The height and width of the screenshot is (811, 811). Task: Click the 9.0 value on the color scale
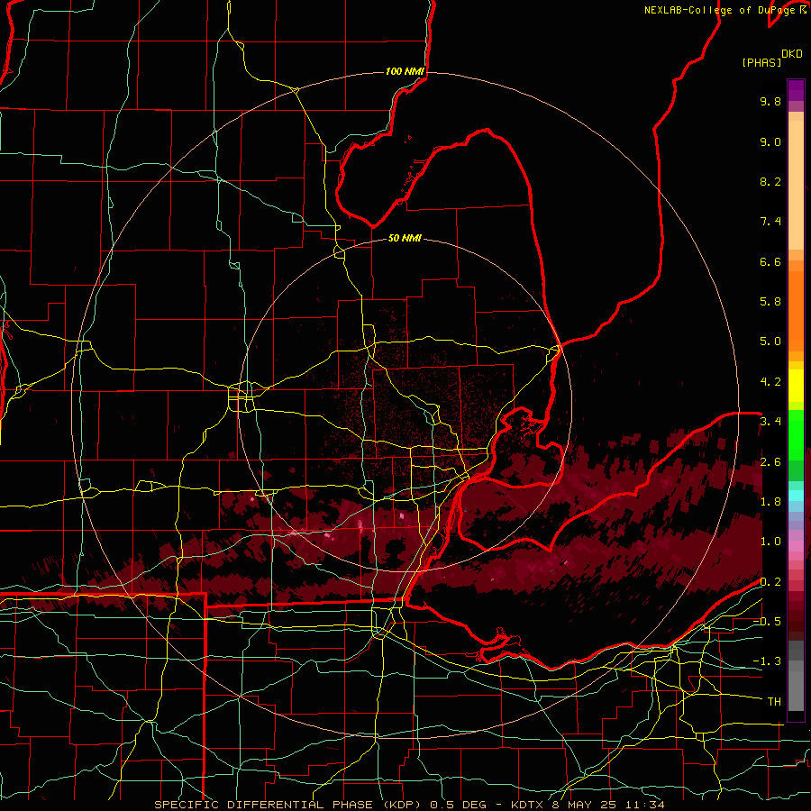pos(770,141)
